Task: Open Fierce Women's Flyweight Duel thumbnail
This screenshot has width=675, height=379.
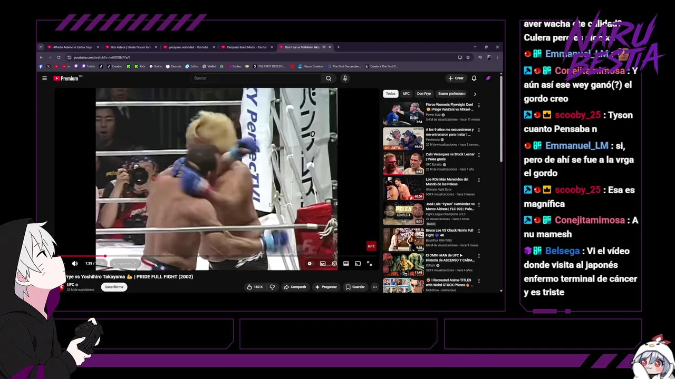Action: click(x=403, y=114)
